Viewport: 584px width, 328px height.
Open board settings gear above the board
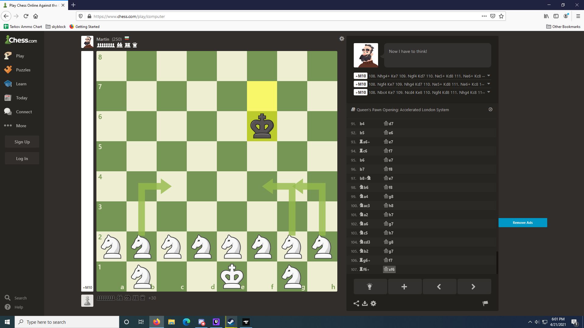coord(342,39)
